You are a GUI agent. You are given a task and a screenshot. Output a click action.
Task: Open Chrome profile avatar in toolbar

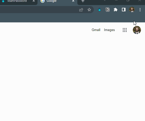click(132, 10)
